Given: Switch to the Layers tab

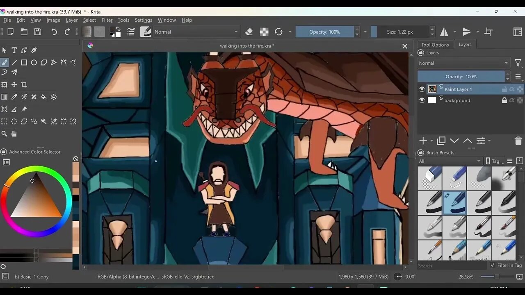Looking at the screenshot, I should (x=465, y=45).
